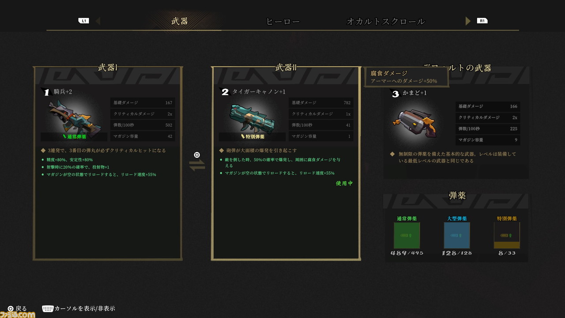Go to next tab with right arrow
Viewport: 565px width, 318px height.
(x=468, y=21)
